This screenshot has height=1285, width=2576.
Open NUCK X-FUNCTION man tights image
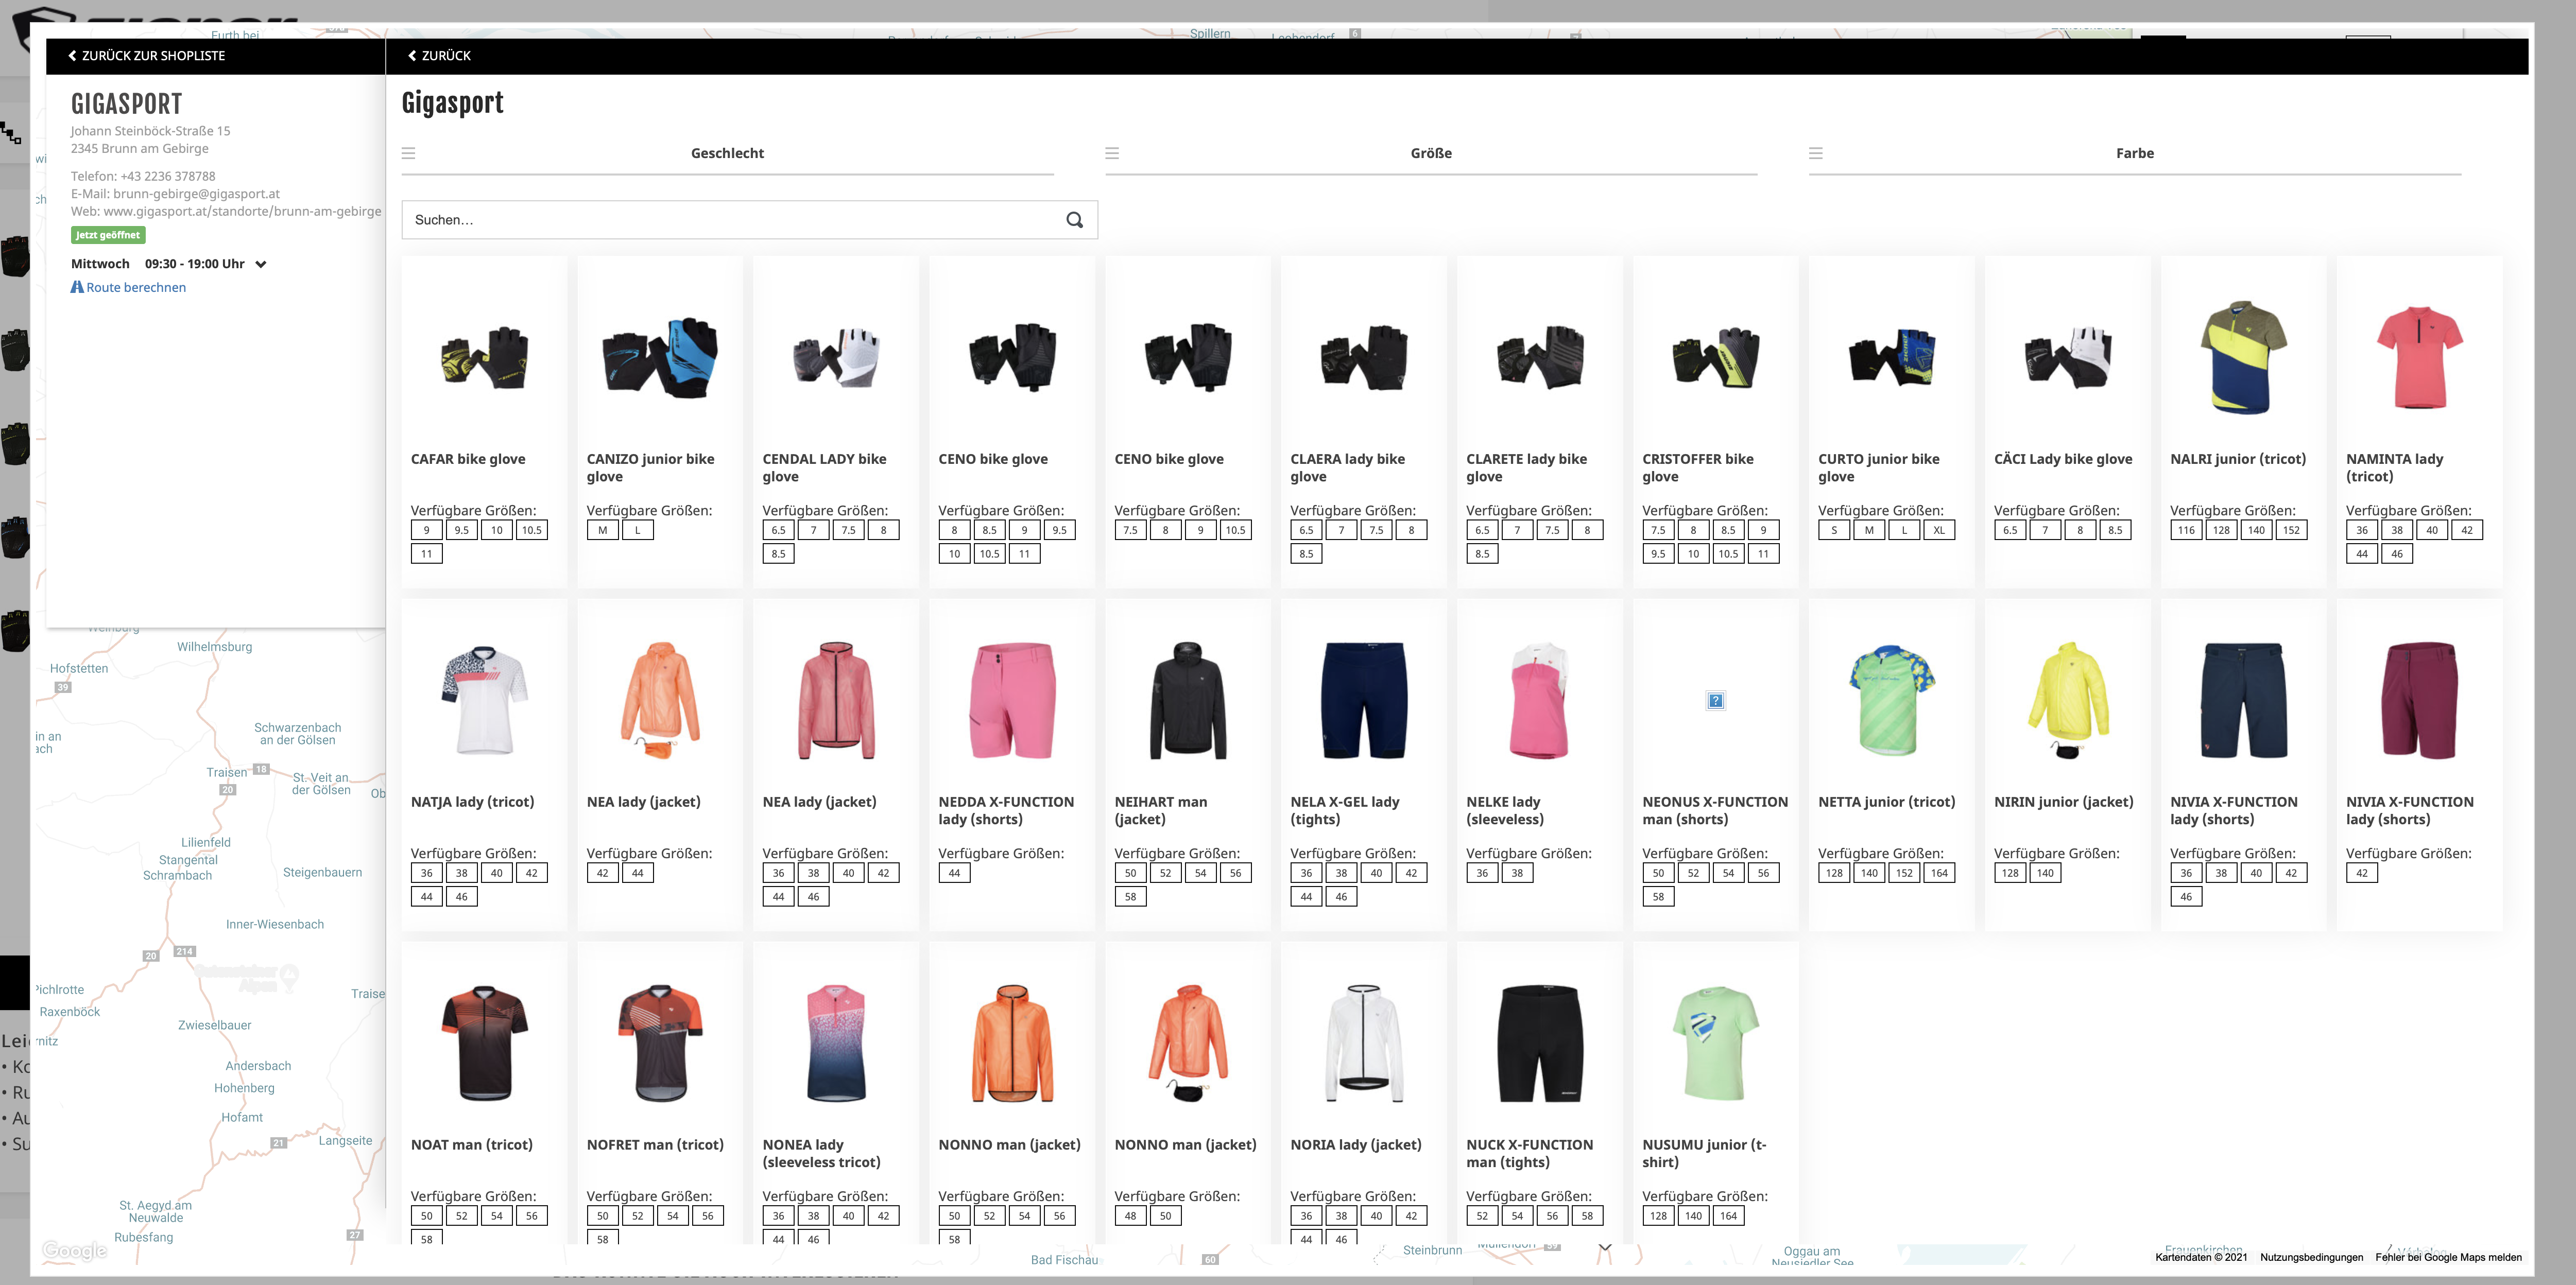pyautogui.click(x=1540, y=1043)
